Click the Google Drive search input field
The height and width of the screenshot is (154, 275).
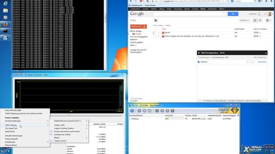click(x=189, y=14)
